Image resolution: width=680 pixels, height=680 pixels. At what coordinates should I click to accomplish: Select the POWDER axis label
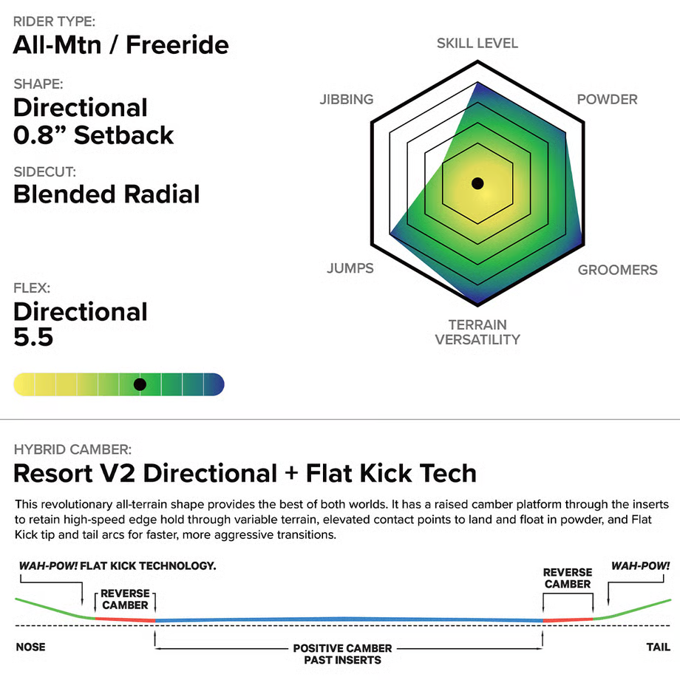pos(607,100)
